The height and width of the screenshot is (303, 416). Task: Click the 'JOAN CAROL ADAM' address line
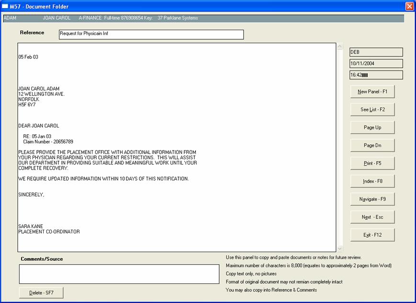tap(39, 89)
